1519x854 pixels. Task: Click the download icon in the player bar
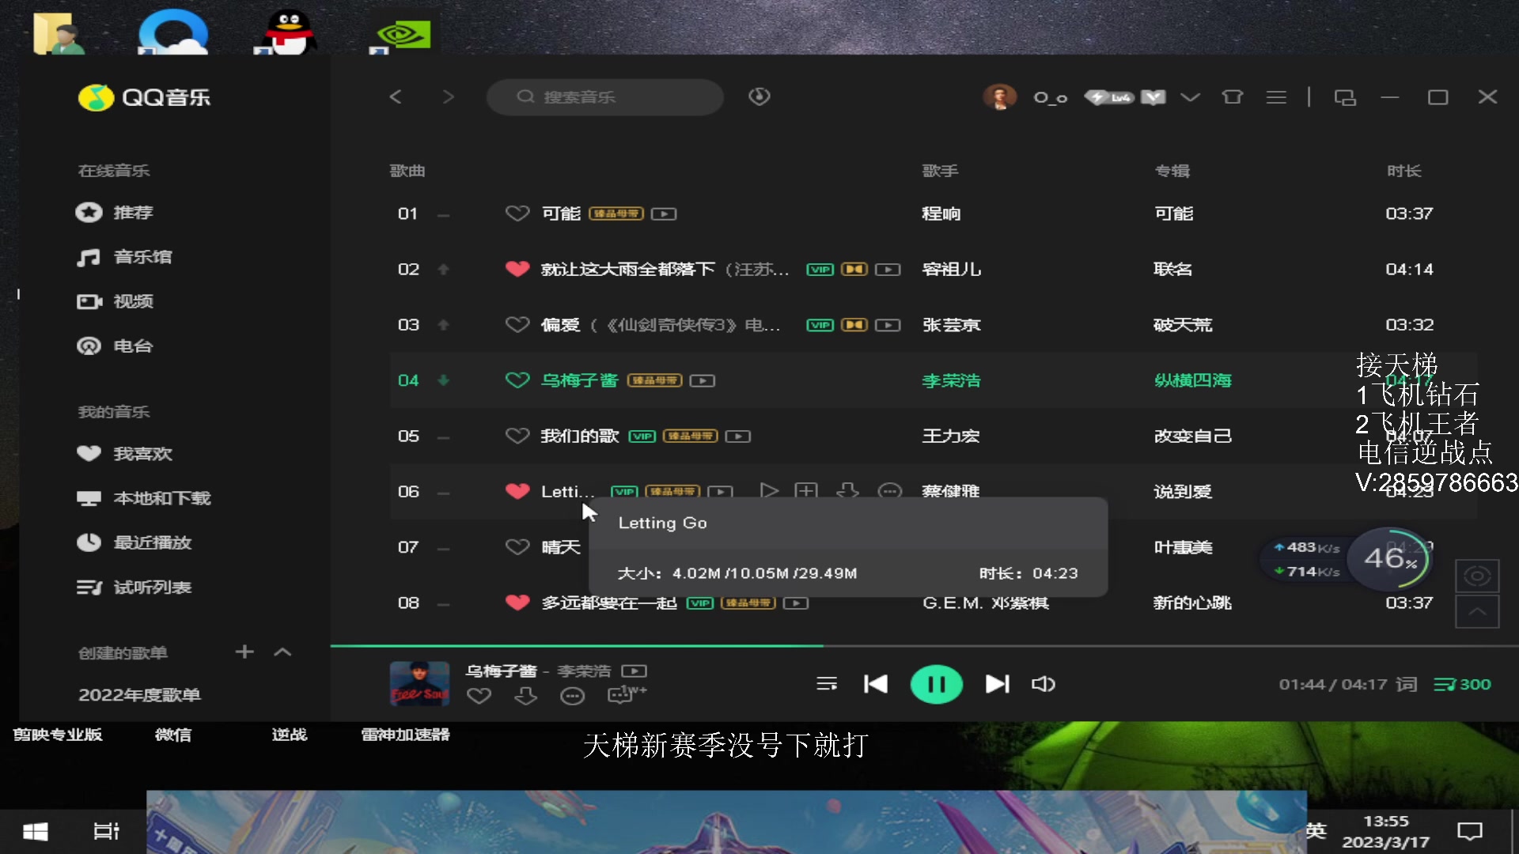(526, 697)
